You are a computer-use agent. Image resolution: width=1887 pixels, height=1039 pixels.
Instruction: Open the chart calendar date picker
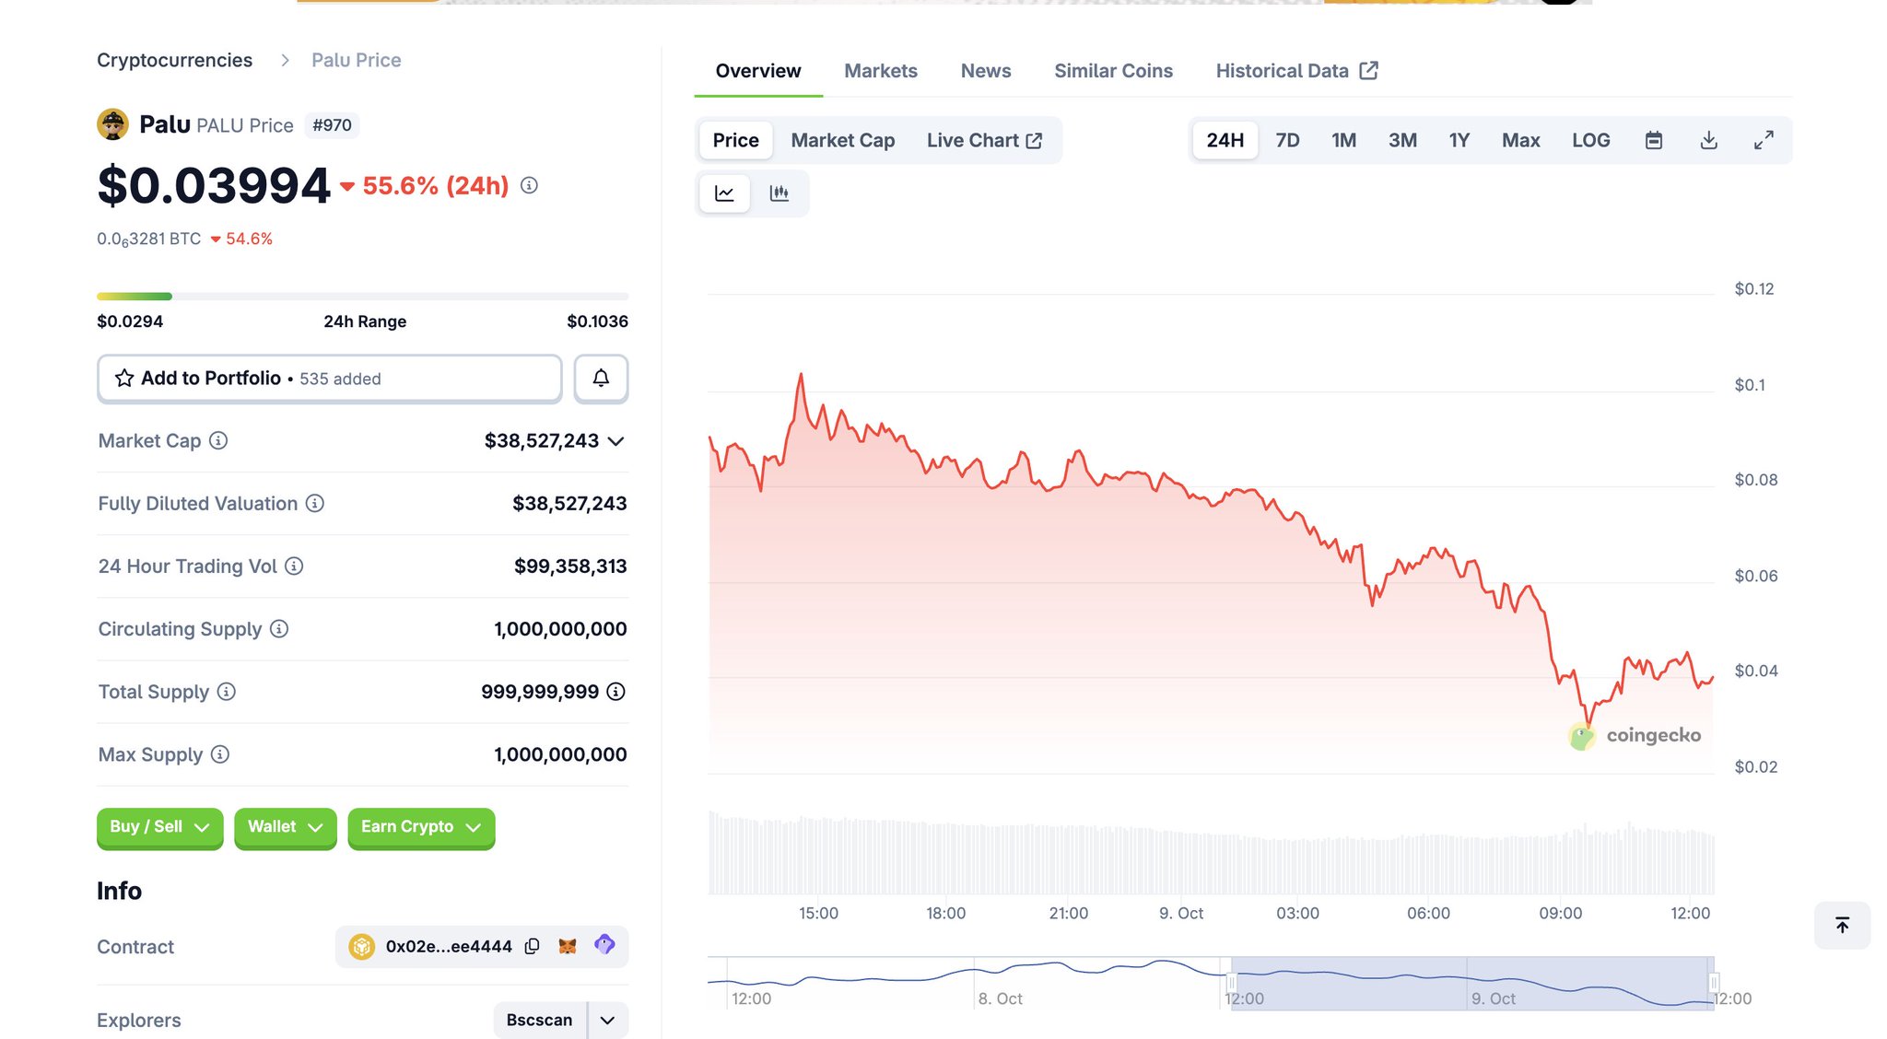click(x=1654, y=140)
